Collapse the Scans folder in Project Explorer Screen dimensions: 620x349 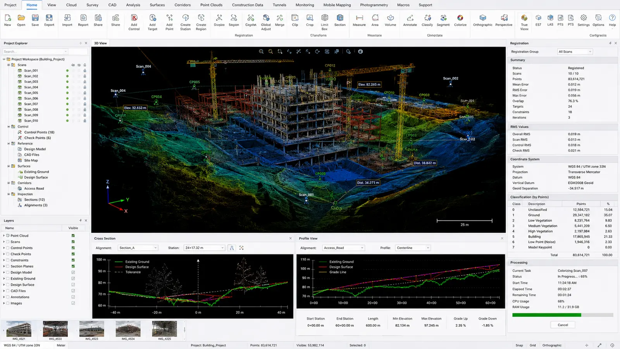[9, 65]
